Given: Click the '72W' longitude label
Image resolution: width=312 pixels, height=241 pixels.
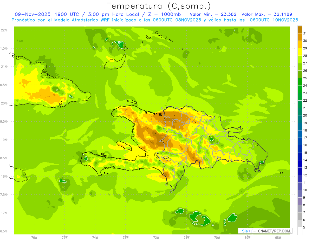Looking at the screenshot, I should 156,237.
